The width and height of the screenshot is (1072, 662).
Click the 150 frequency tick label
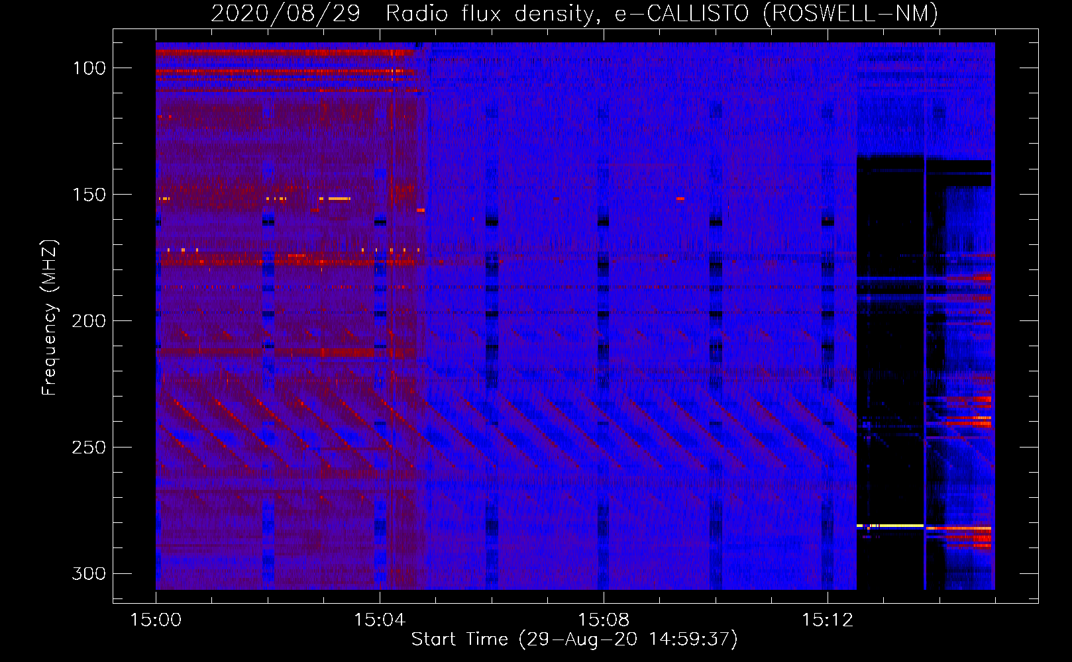point(89,195)
